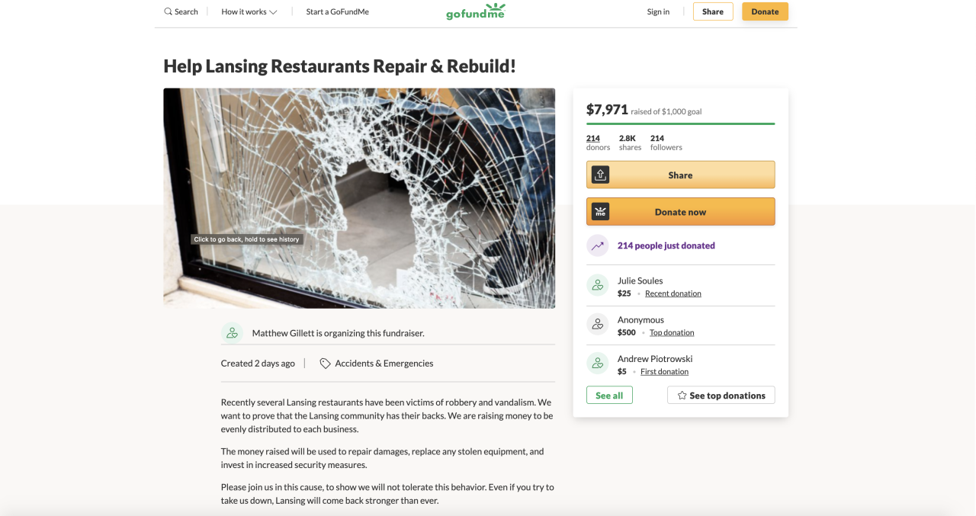The height and width of the screenshot is (516, 976).
Task: Click the organizer avatar beside Matthew Gillett
Action: [x=232, y=333]
